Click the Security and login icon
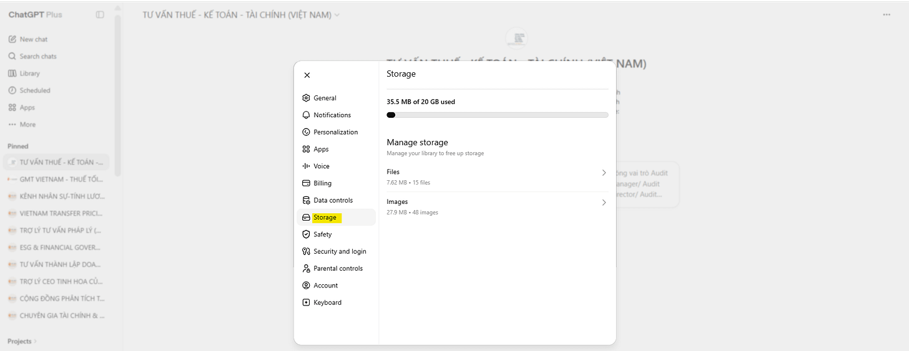 pos(306,251)
